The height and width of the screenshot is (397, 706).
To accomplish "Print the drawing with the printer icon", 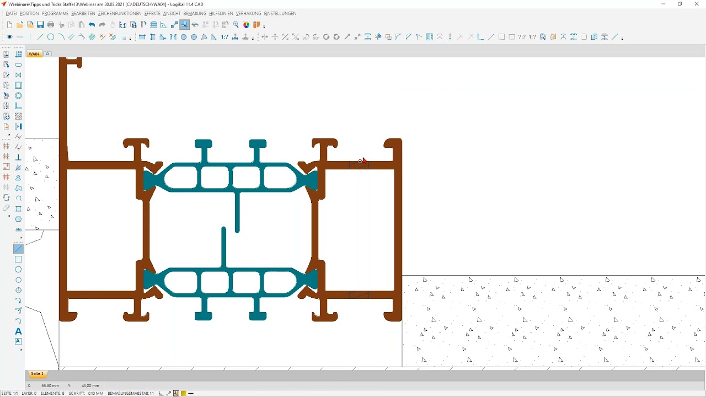I will pos(51,25).
